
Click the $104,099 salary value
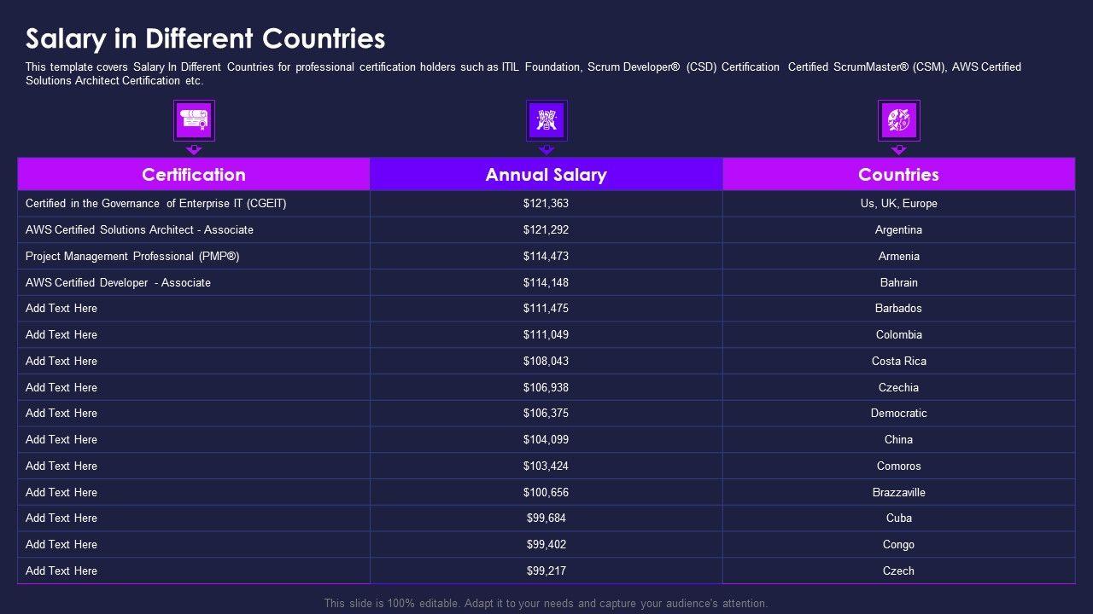pyautogui.click(x=546, y=439)
